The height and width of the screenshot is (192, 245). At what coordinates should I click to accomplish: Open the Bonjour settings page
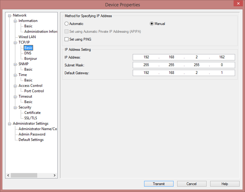pos(31,59)
